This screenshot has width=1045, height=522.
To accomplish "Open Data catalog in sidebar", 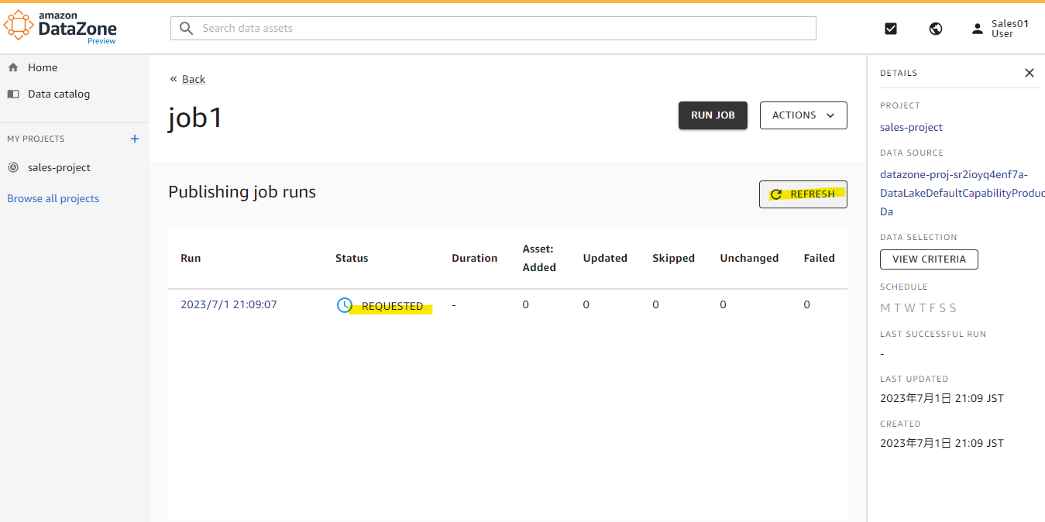I will (x=59, y=94).
